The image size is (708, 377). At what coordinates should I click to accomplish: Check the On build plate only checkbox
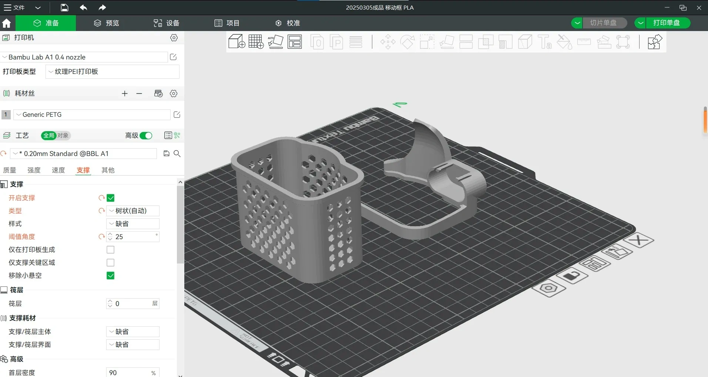point(110,250)
